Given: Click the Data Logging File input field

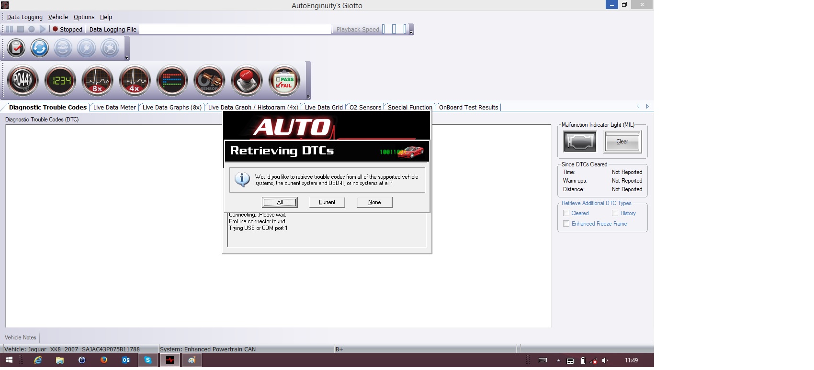Looking at the screenshot, I should [x=235, y=30].
